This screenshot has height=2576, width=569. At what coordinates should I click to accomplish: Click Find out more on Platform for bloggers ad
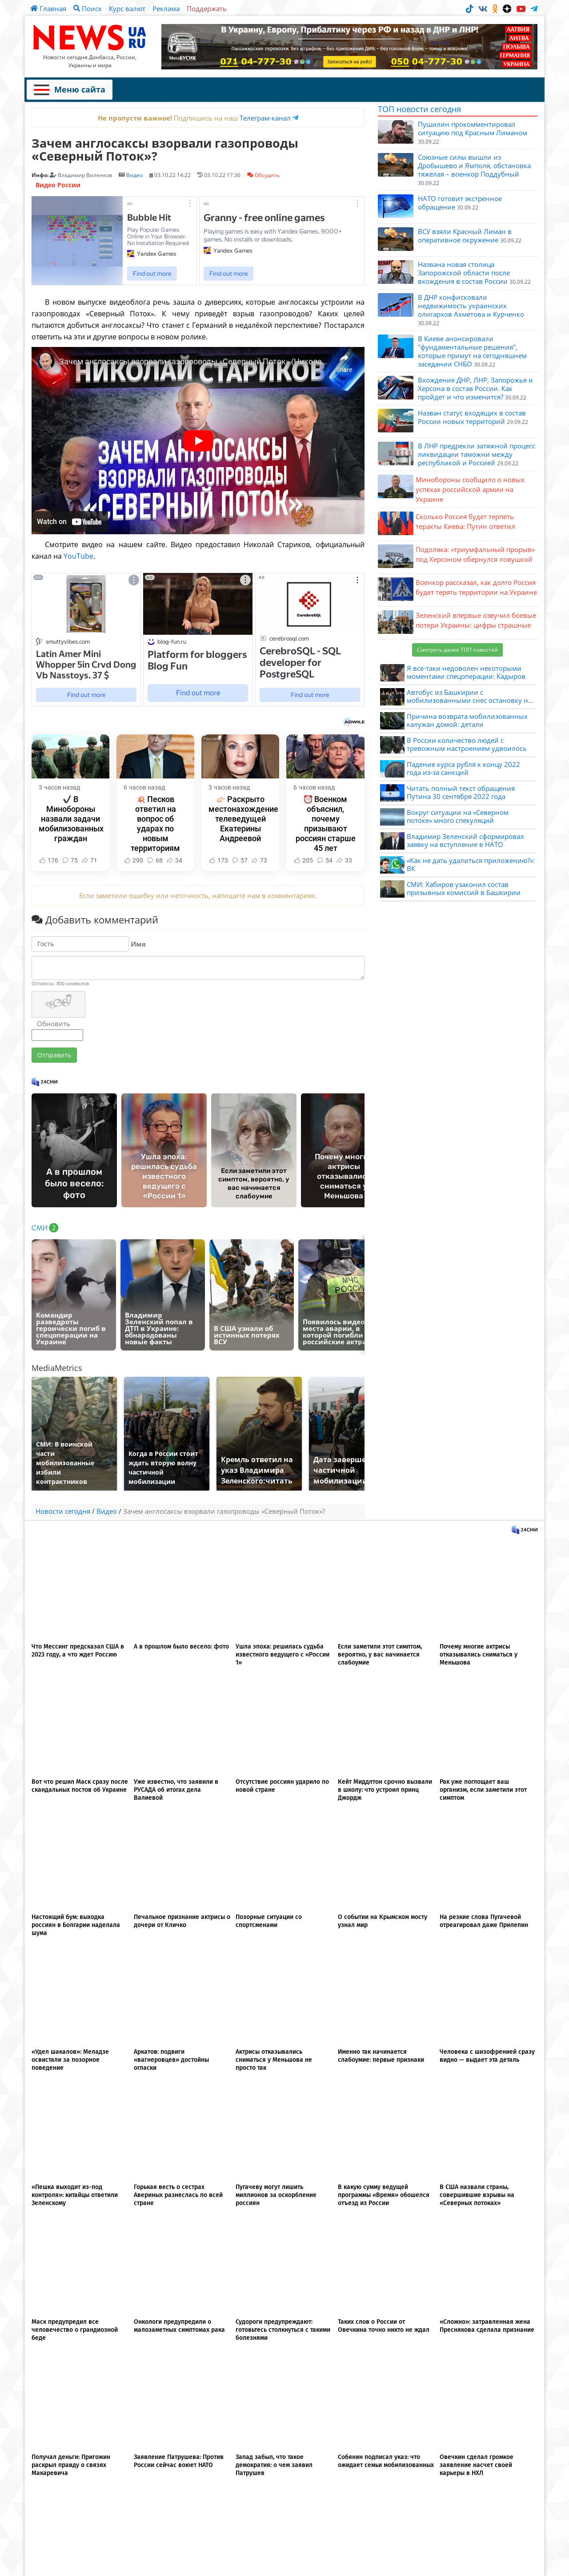[198, 692]
